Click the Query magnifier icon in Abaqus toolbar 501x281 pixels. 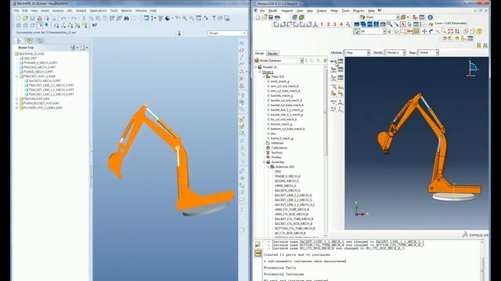click(390, 24)
